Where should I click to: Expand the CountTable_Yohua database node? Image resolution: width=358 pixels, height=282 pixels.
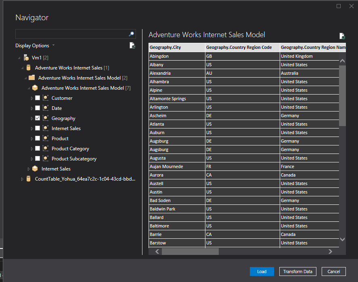coord(22,179)
